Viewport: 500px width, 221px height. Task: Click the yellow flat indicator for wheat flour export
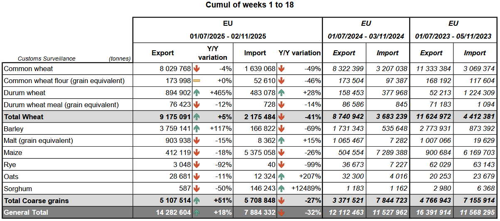(197, 81)
